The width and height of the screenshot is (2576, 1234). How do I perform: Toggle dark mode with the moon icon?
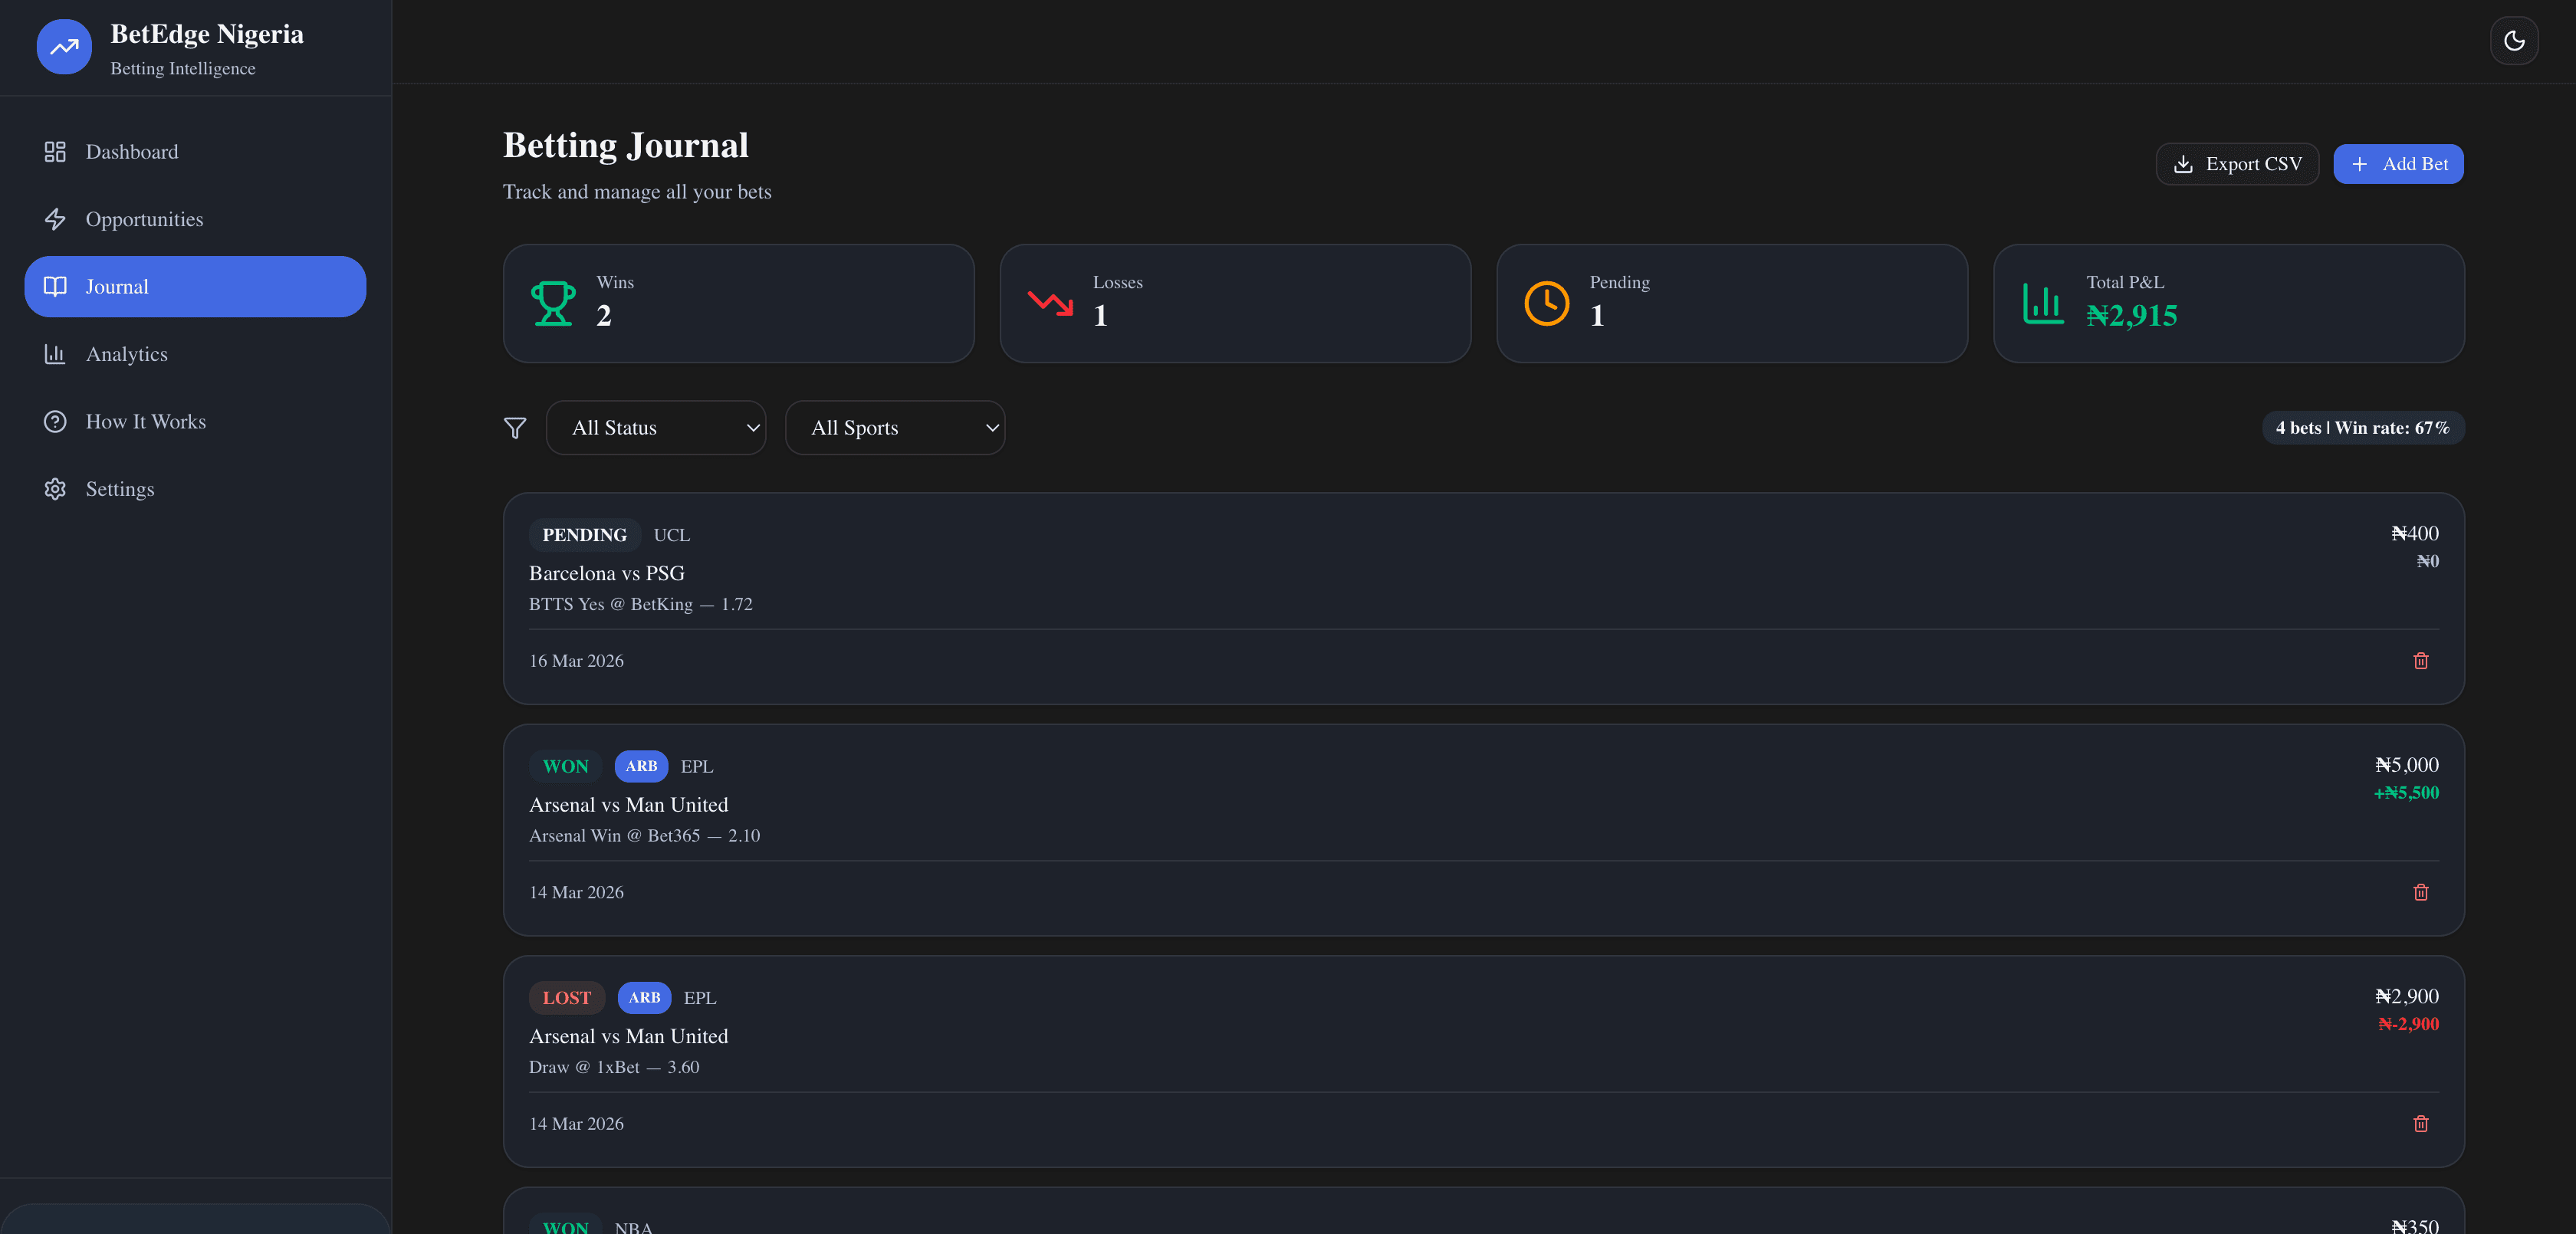click(x=2513, y=40)
